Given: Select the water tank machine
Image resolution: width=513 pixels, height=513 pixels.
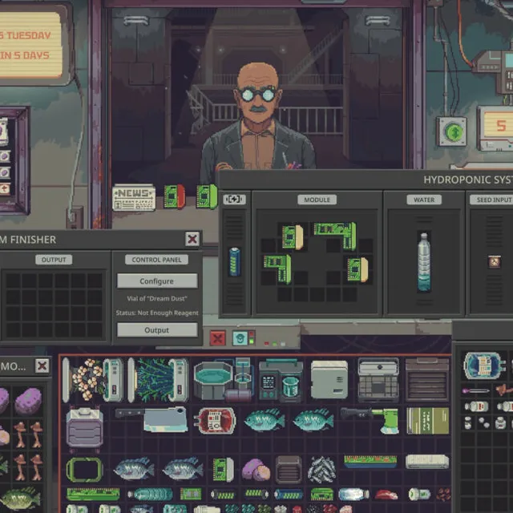Looking at the screenshot, I should (x=224, y=380).
